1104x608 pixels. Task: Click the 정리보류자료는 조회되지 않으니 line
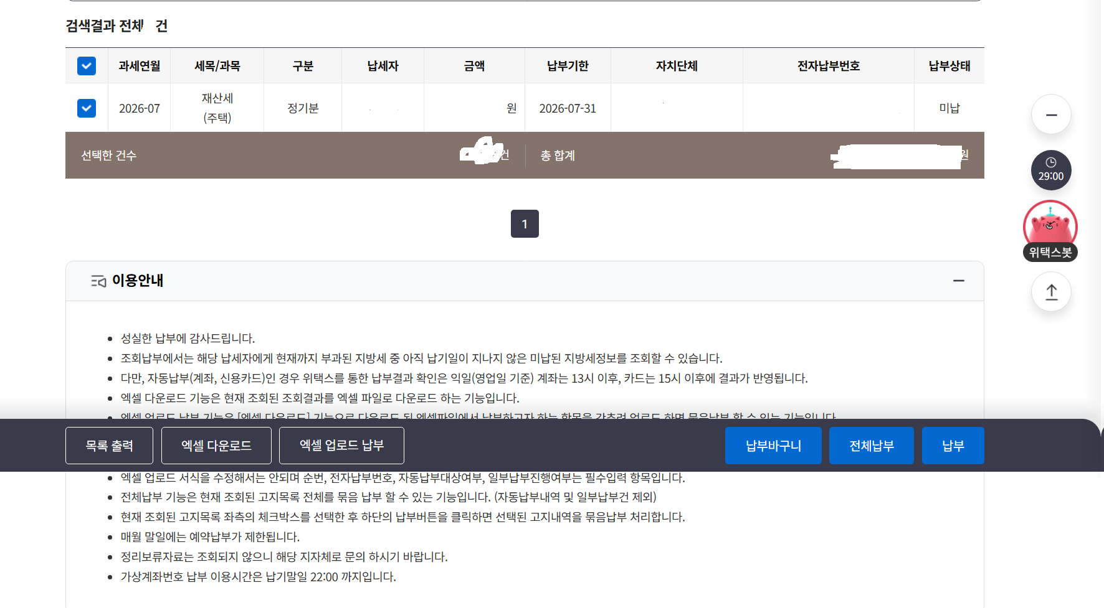pyautogui.click(x=284, y=557)
